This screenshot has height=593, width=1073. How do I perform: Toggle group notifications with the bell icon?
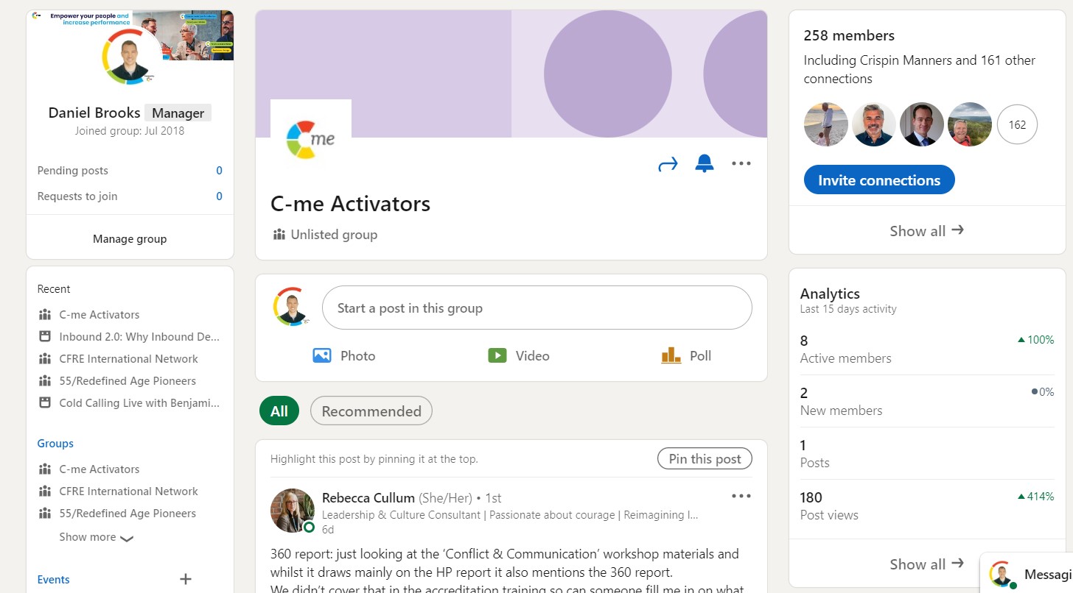(705, 164)
